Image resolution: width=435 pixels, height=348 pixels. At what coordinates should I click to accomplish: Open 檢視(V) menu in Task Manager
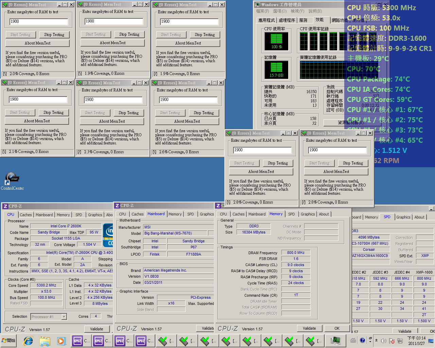[x=297, y=12]
